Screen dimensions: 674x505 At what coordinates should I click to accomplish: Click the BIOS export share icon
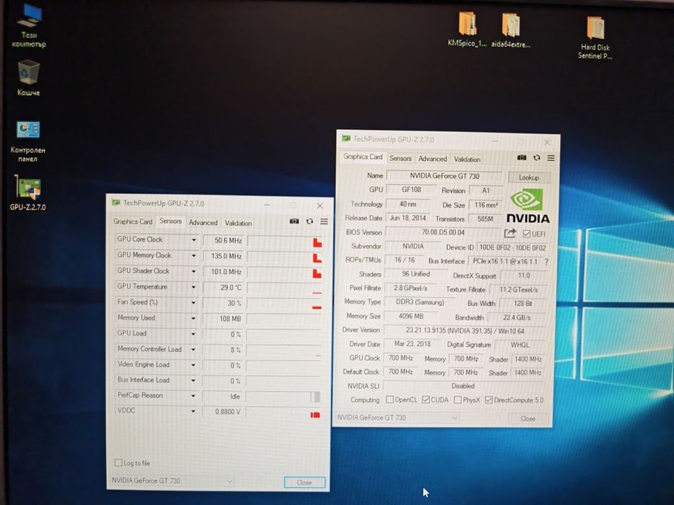[510, 233]
